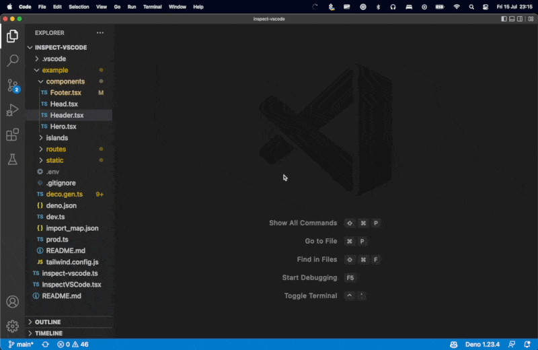Click the Deno 1.23.4 status item
Image resolution: width=538 pixels, height=350 pixels.
482,344
